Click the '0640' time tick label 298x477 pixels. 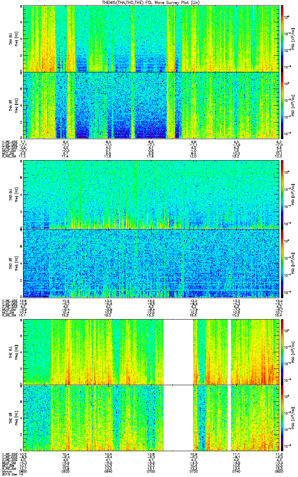pyautogui.click(x=108, y=471)
